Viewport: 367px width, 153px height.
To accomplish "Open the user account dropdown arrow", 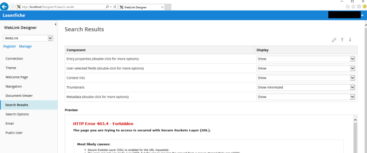I will pos(362,16).
